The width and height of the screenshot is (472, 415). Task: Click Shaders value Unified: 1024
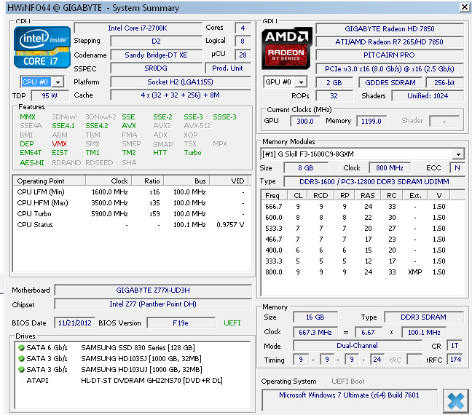(428, 95)
